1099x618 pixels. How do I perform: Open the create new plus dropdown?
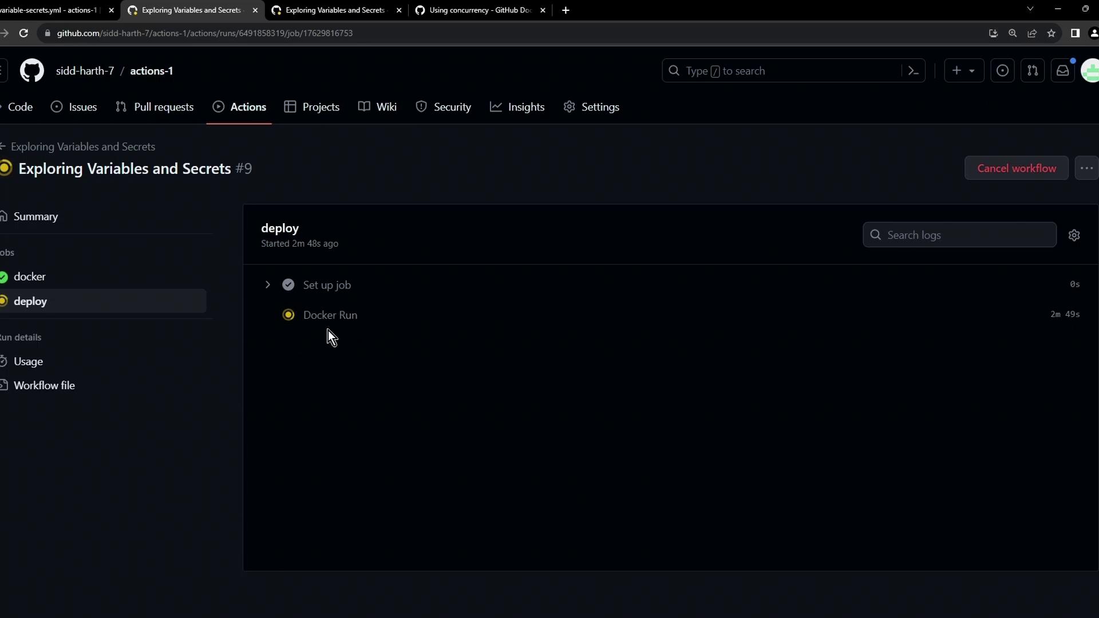pos(963,71)
